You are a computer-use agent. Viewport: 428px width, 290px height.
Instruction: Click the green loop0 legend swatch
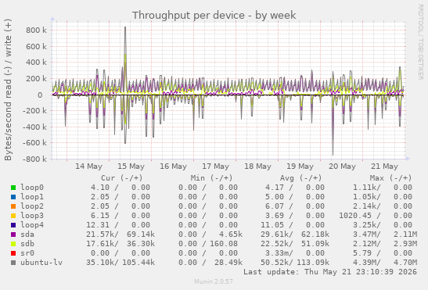[x=13, y=188]
